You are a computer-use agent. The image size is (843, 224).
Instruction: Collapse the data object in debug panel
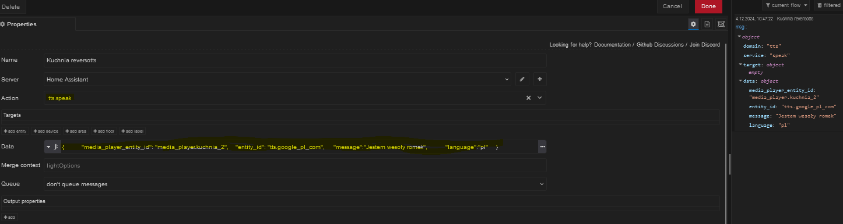(x=740, y=81)
